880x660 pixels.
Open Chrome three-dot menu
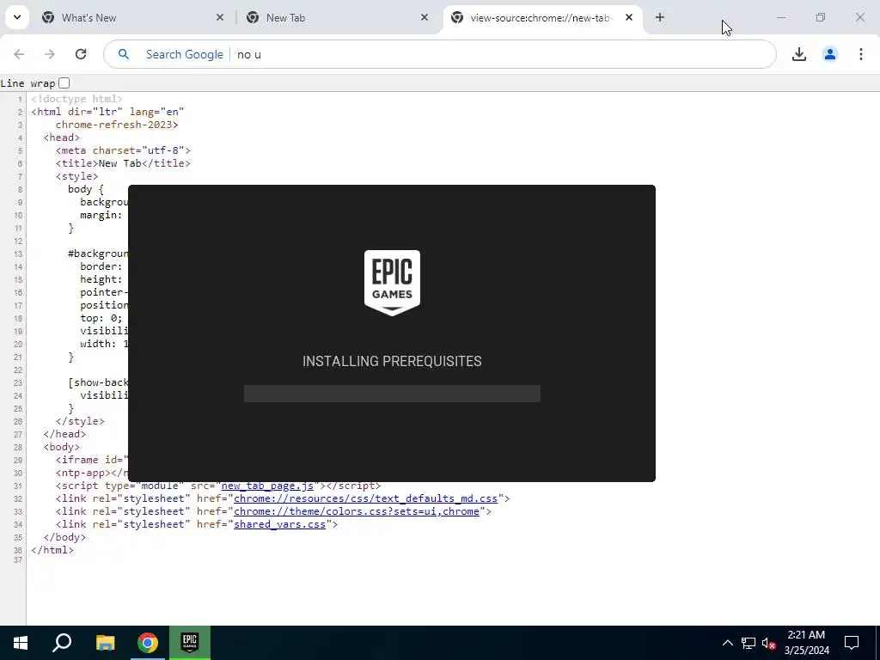(861, 54)
